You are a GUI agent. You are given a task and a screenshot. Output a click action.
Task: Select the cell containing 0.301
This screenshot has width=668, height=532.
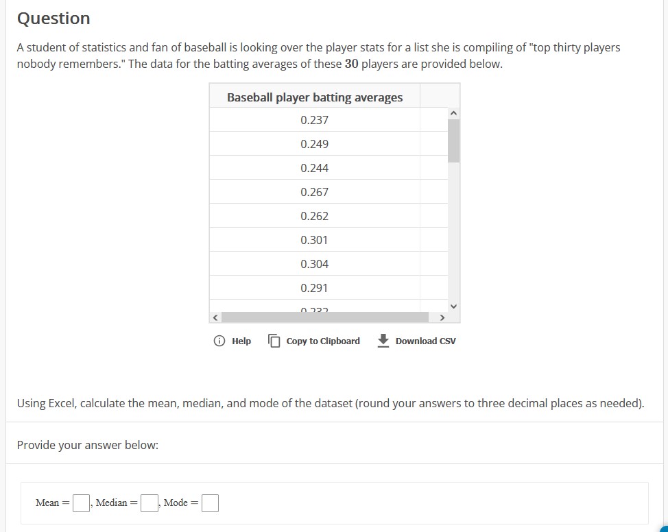[x=315, y=239]
